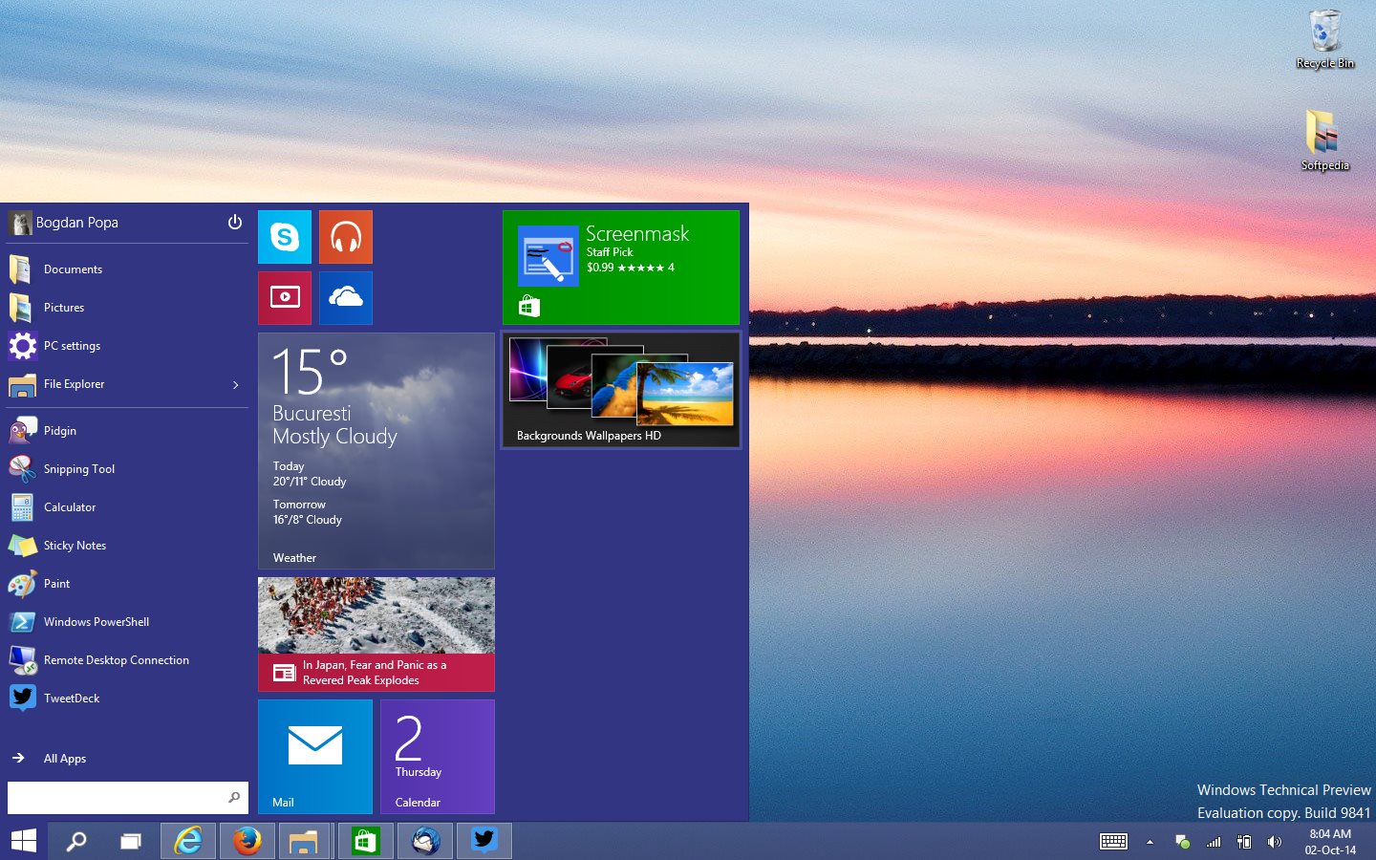Click the Remote Desktop Connection icon

22,660
